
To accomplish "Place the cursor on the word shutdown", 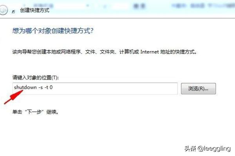I will click(25, 87).
